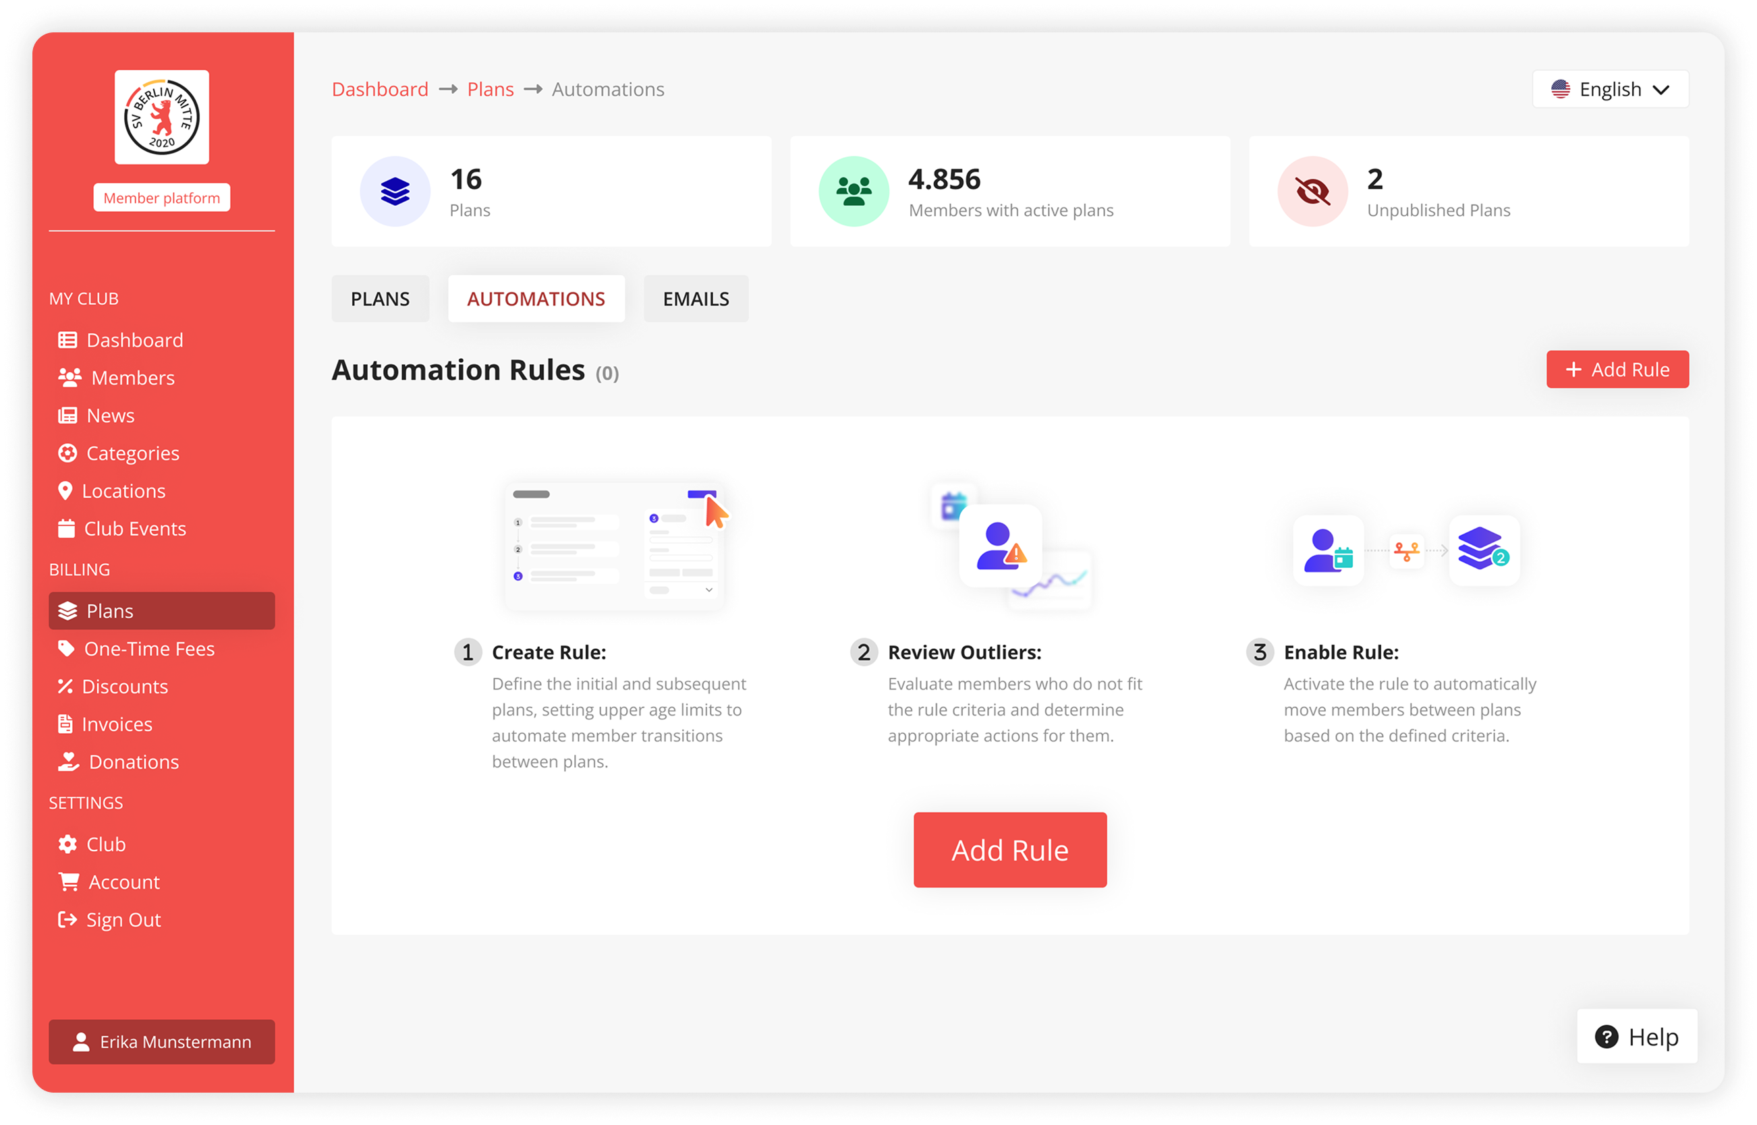1757x1125 pixels.
Task: Open Dashboard from the breadcrumb link
Action: coord(380,88)
